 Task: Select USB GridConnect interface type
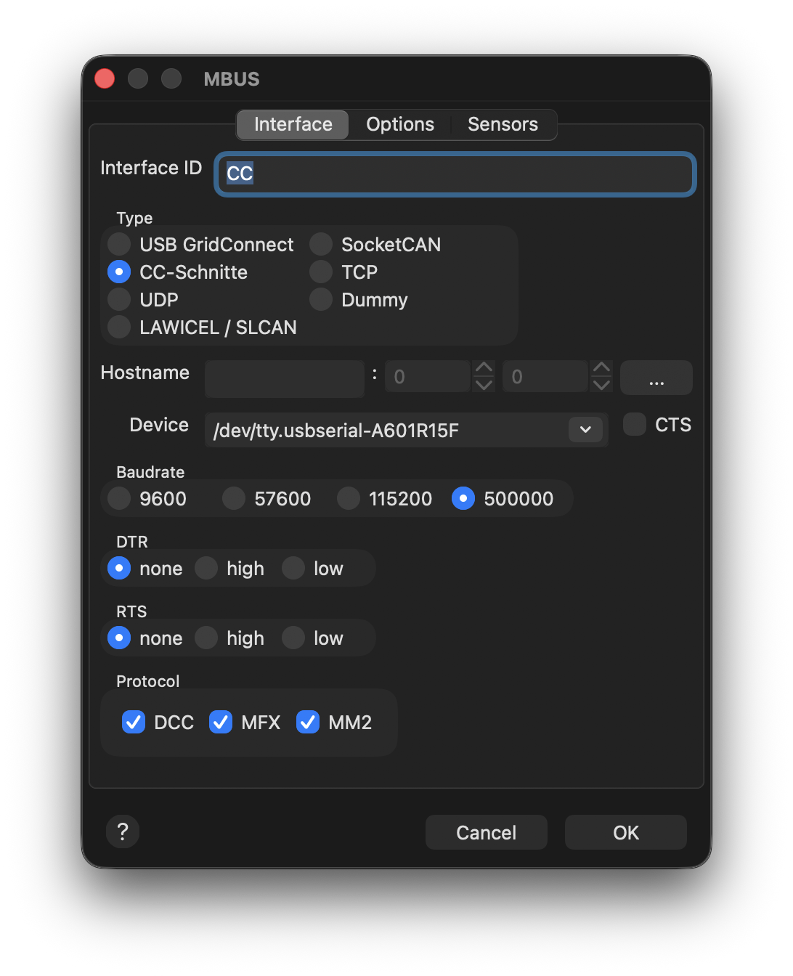[119, 245]
